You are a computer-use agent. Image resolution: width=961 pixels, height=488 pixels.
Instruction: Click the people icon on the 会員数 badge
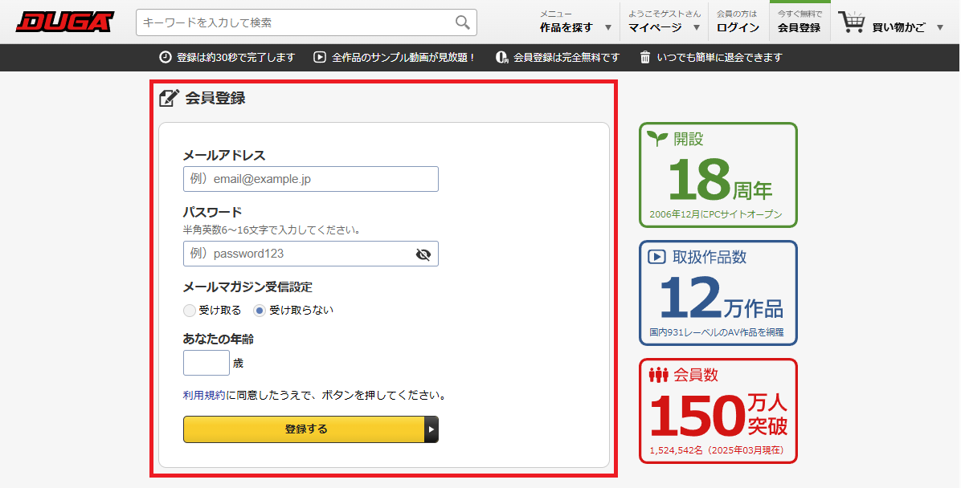pyautogui.click(x=660, y=374)
